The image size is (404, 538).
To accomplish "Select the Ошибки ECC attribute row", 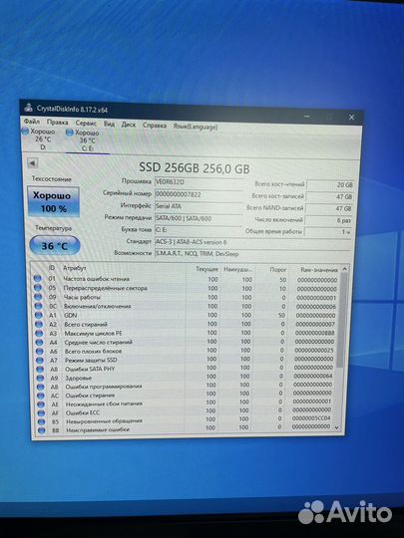I will point(186,411).
